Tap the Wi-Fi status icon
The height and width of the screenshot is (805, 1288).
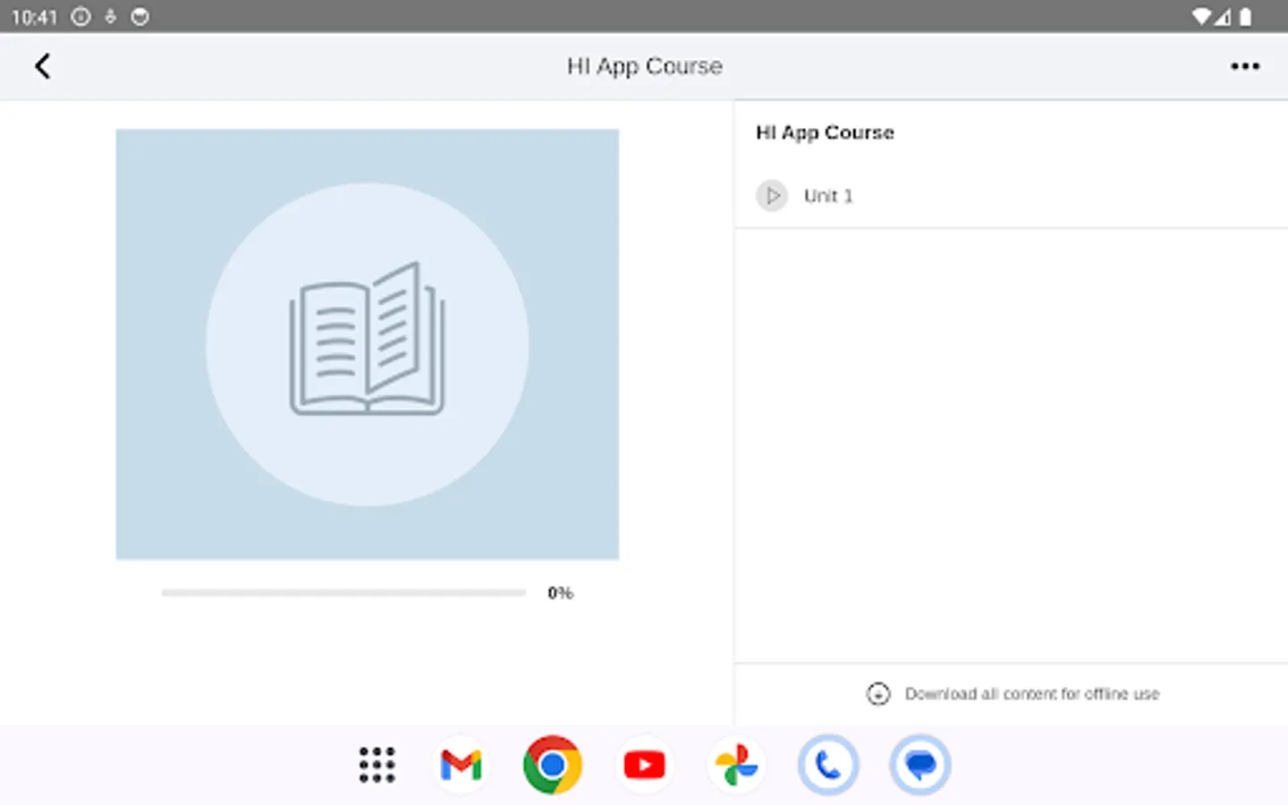(1202, 16)
